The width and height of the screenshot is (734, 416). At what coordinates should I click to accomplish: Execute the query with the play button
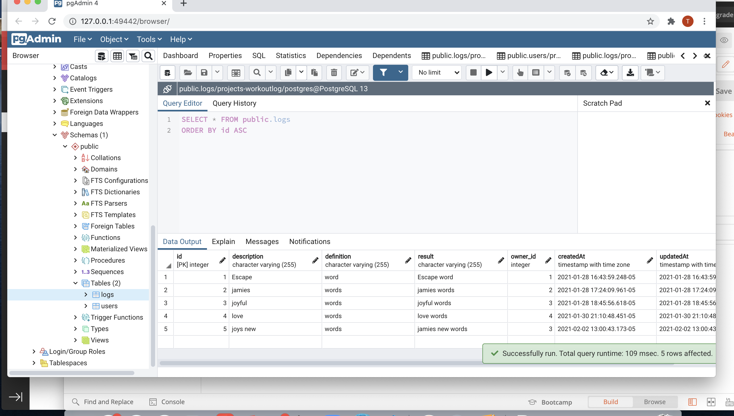click(489, 73)
